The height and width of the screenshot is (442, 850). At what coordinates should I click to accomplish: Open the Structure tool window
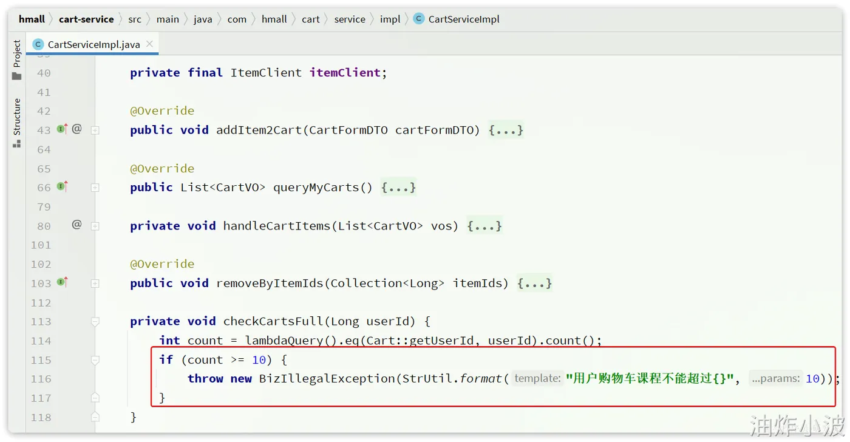pyautogui.click(x=17, y=123)
